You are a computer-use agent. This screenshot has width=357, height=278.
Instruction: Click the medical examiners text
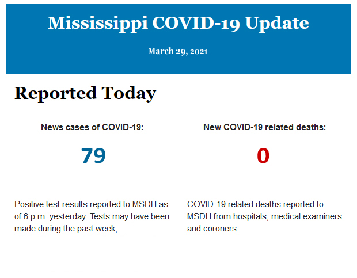point(306,216)
